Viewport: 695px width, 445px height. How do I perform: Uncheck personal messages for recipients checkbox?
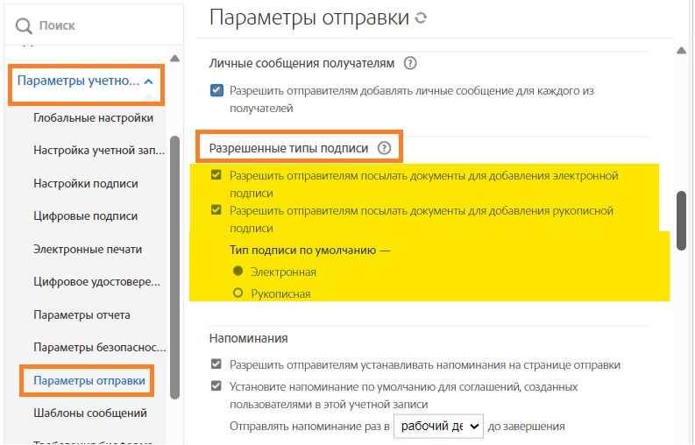[x=216, y=91]
